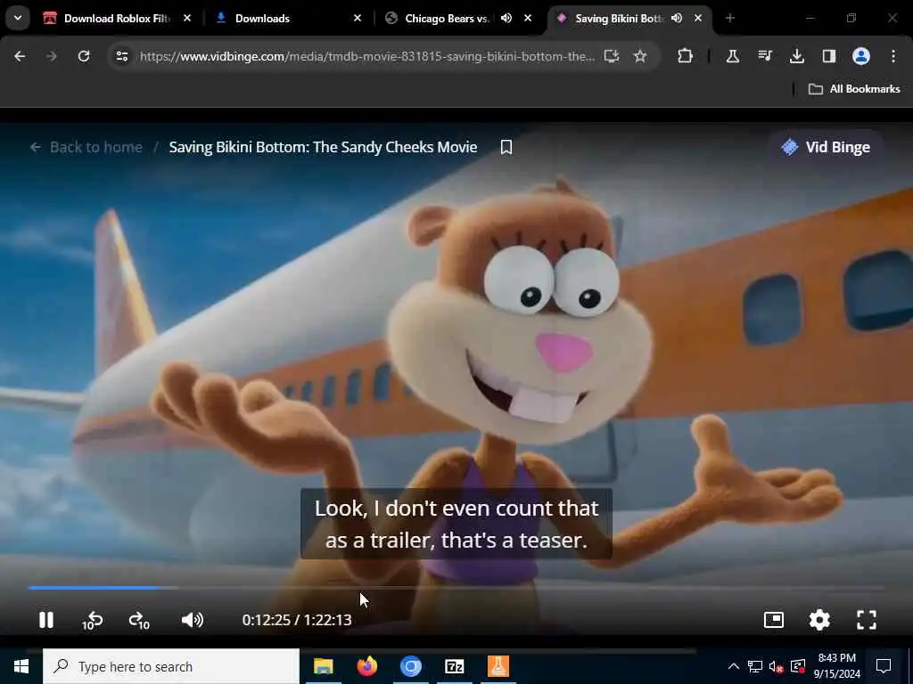Pause the movie playback

46,620
